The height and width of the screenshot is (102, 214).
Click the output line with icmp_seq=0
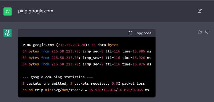click(x=87, y=51)
